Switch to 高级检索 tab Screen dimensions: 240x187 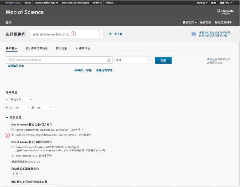pos(61,48)
